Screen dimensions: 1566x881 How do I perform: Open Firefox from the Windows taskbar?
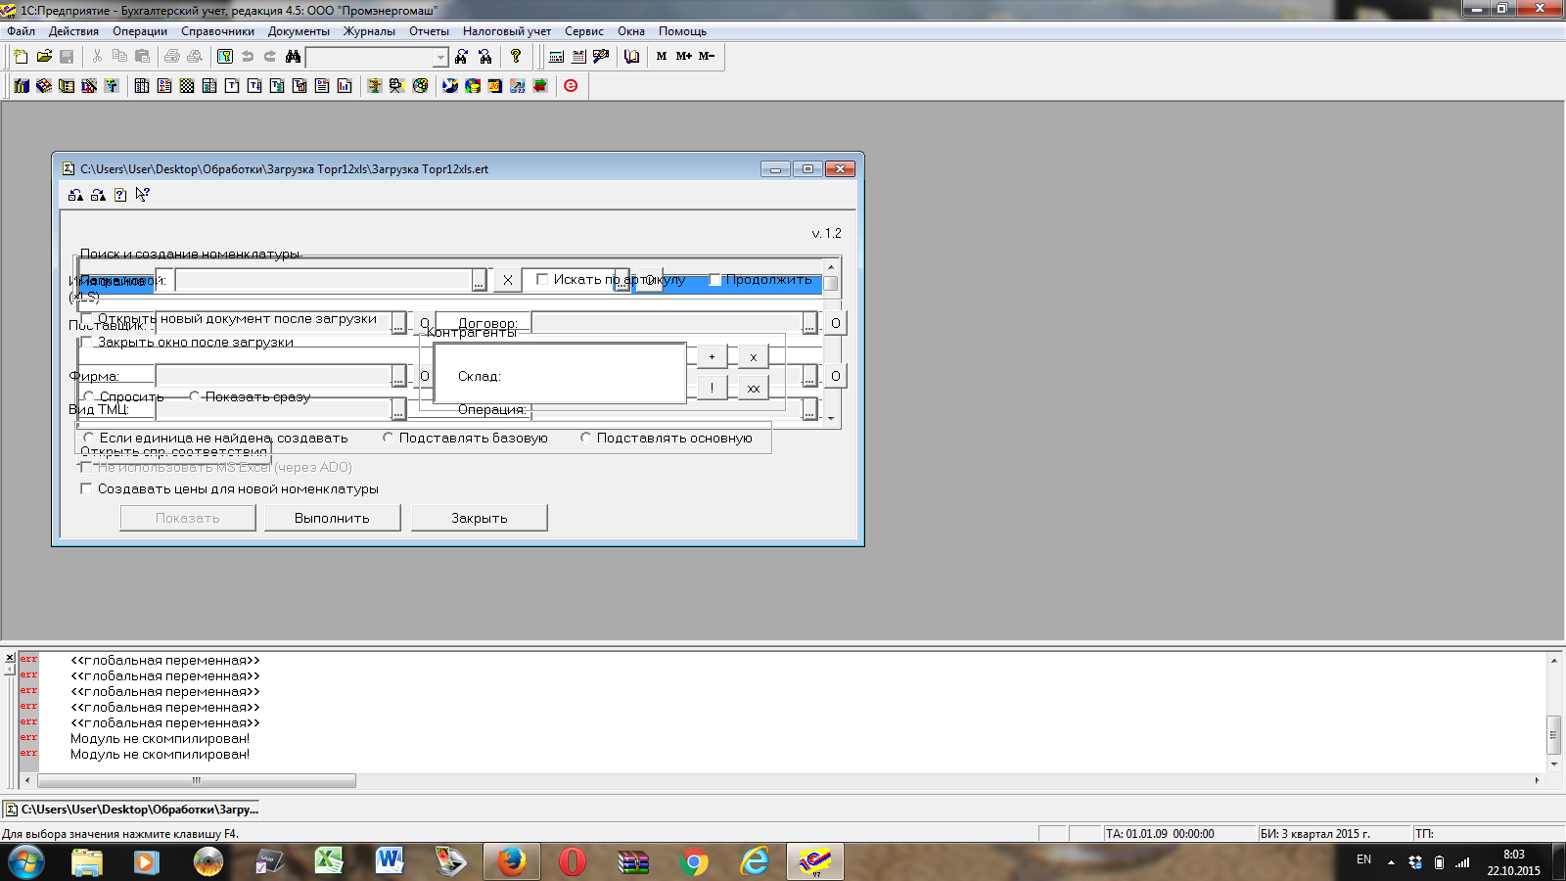tap(511, 861)
